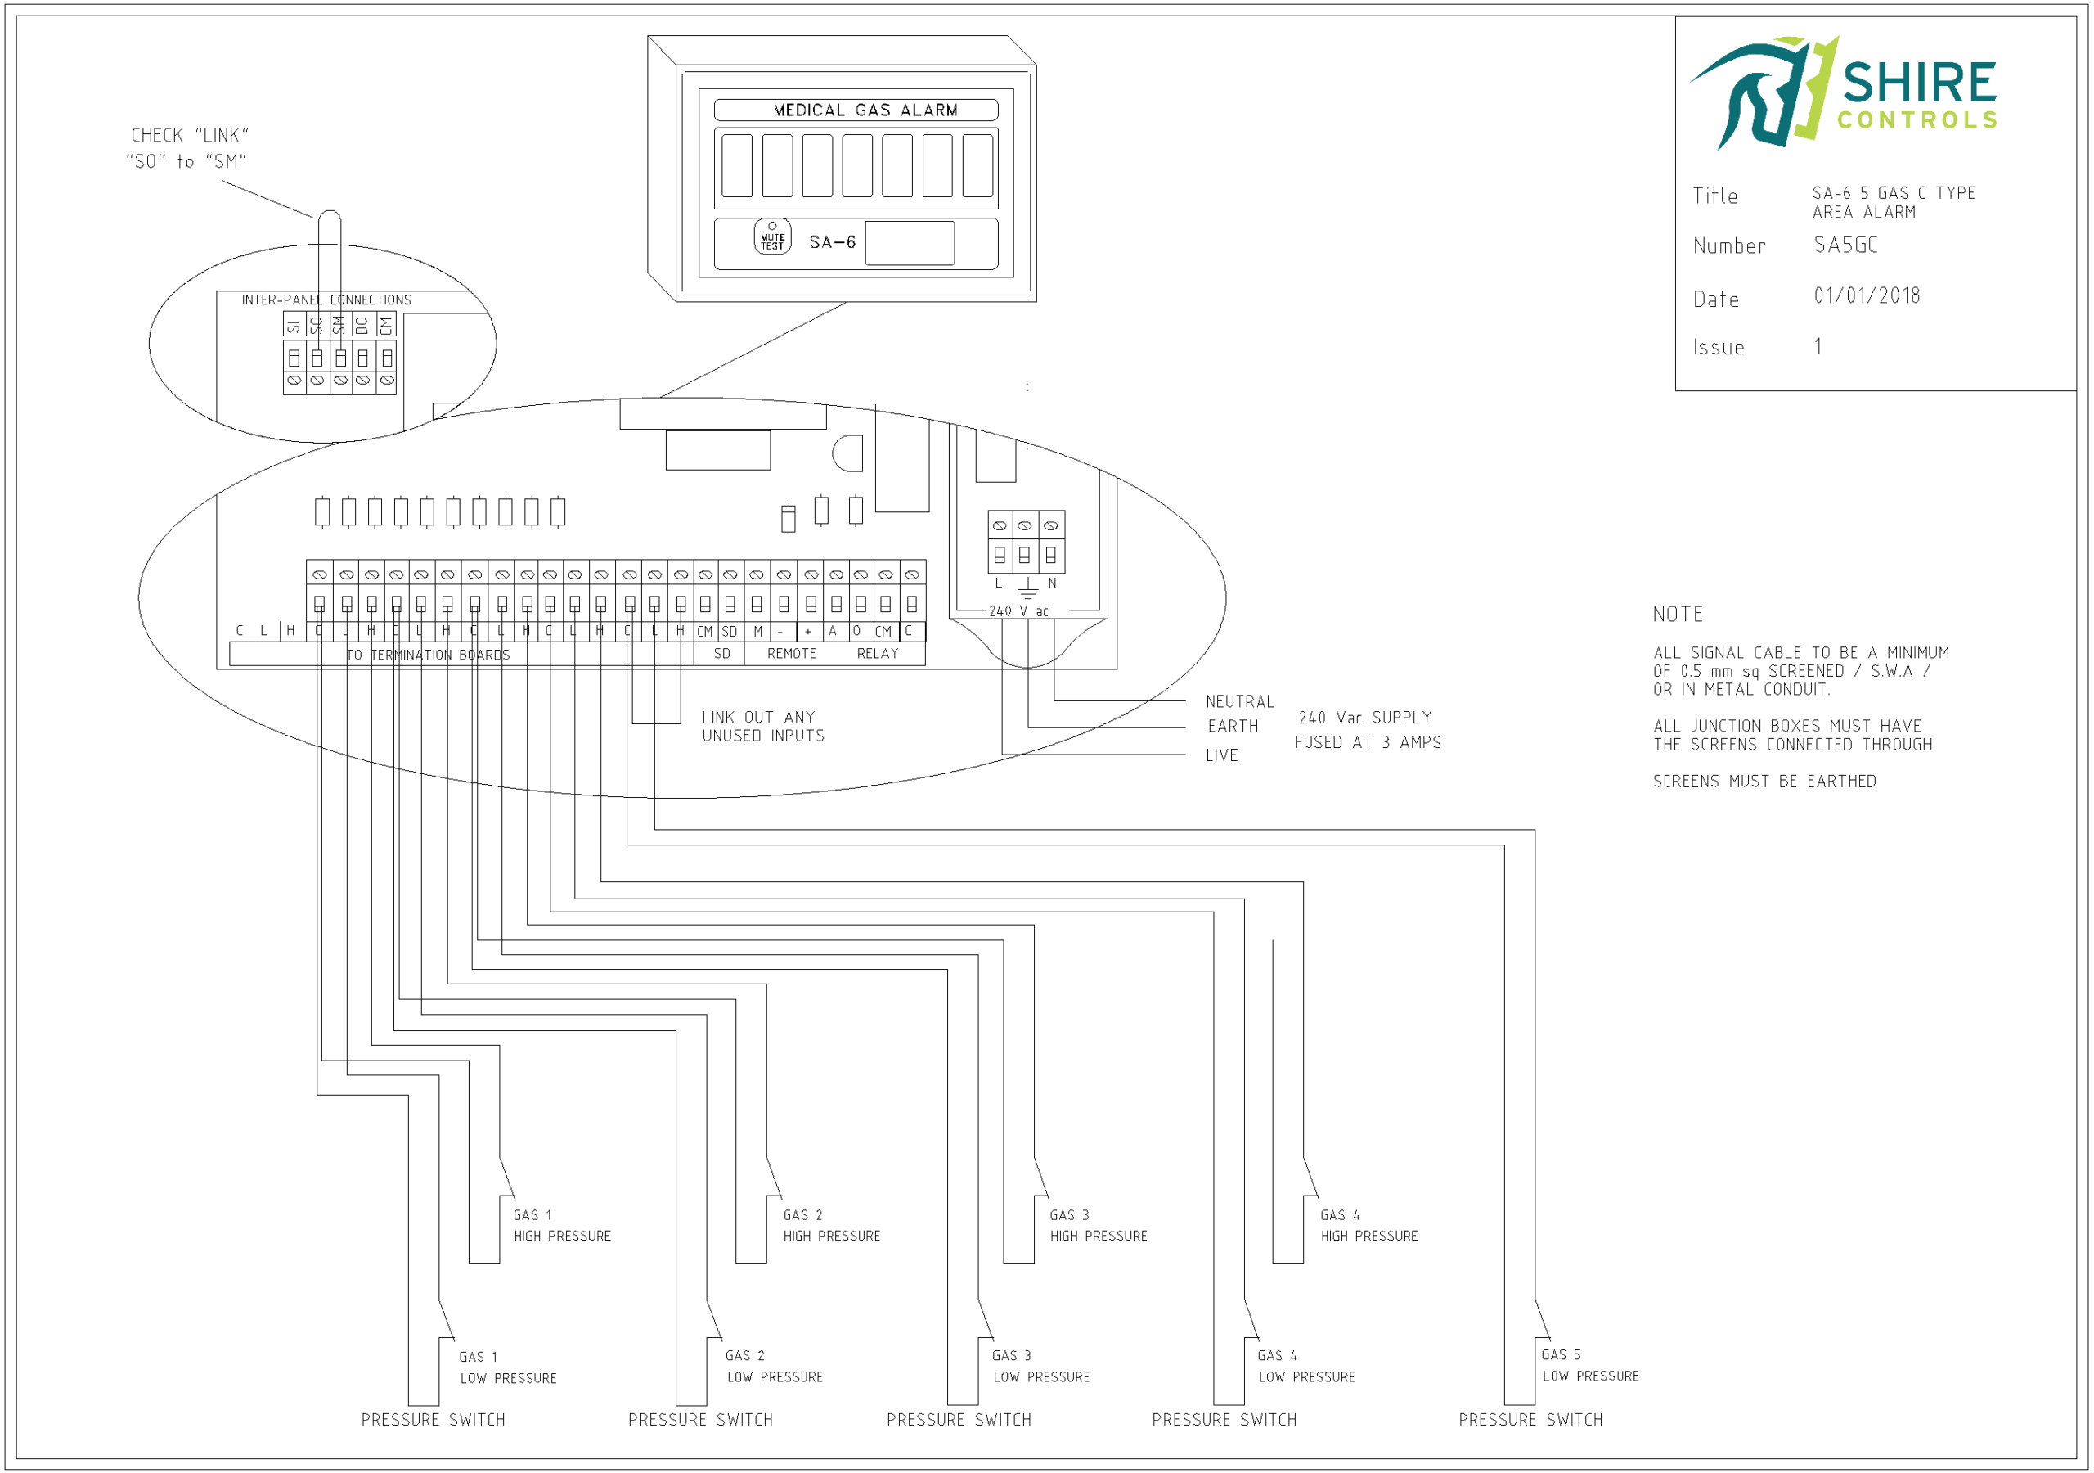Click the NOTE heading text
This screenshot has width=2094, height=1473.
pos(1677,615)
